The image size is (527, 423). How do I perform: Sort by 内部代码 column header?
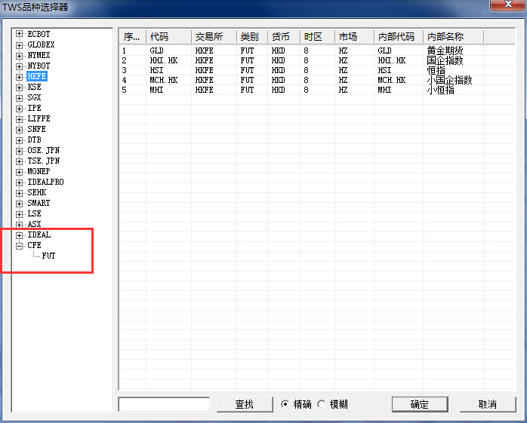399,37
